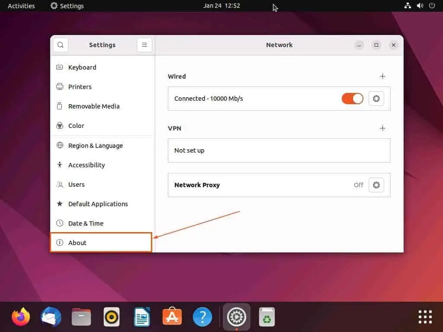Open Wired connection gear settings

(x=376, y=99)
